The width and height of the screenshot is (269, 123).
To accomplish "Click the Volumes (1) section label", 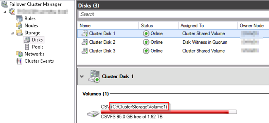I will (x=96, y=94).
